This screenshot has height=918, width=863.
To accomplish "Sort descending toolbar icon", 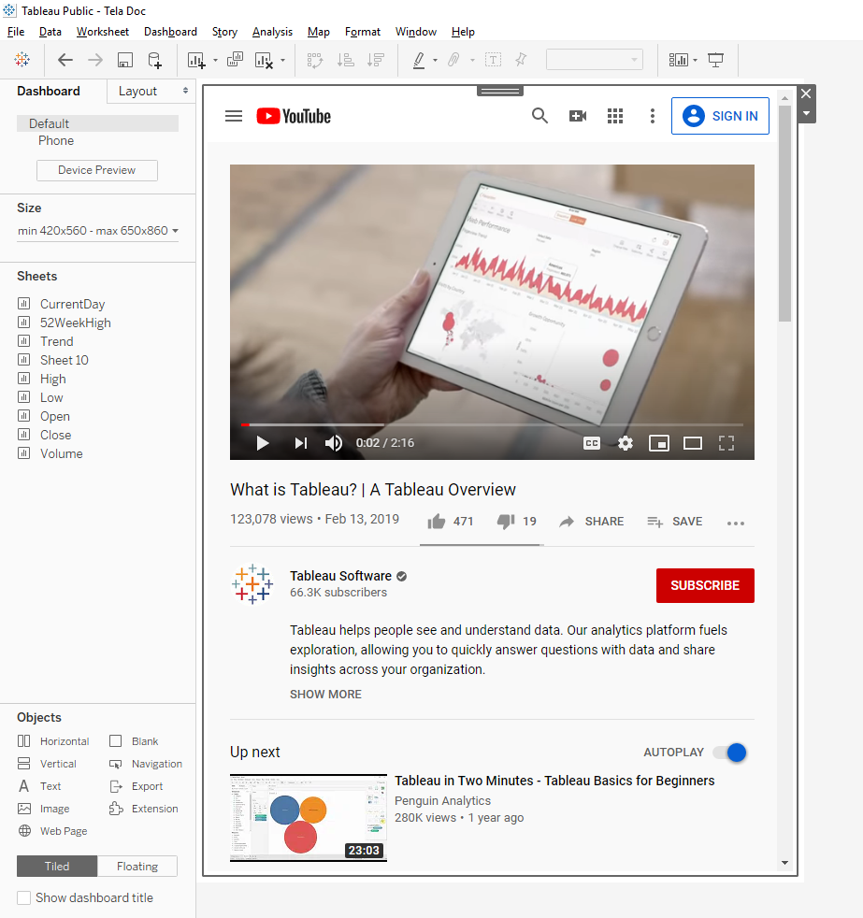I will point(375,60).
